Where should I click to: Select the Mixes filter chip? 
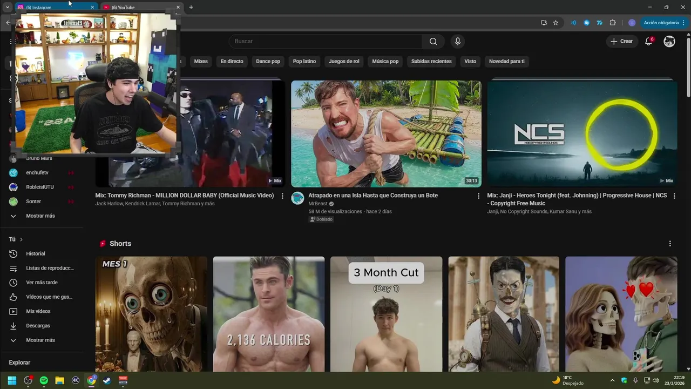[201, 61]
